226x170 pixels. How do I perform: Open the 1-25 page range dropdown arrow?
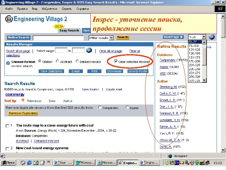click(x=204, y=37)
